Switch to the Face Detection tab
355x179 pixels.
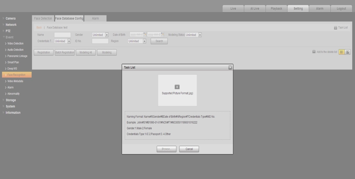point(43,18)
